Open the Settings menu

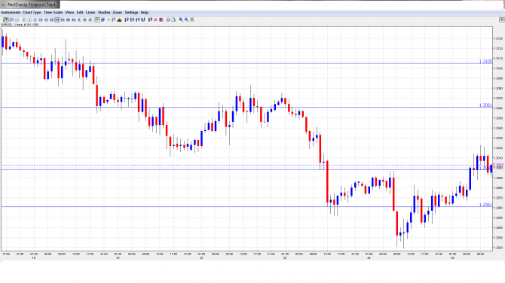coord(131,12)
